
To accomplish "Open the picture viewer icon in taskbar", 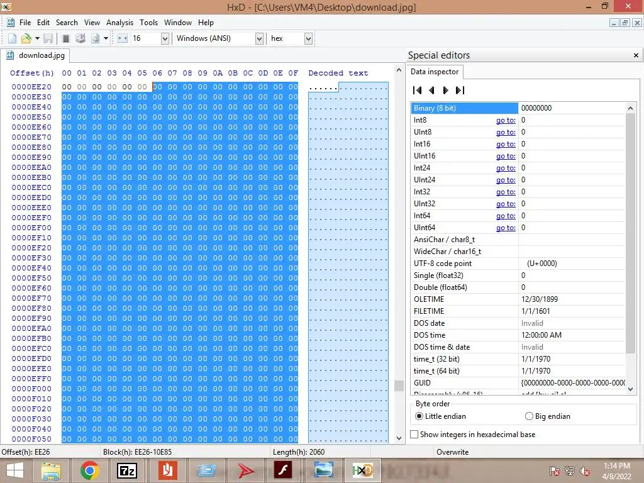I will click(323, 470).
